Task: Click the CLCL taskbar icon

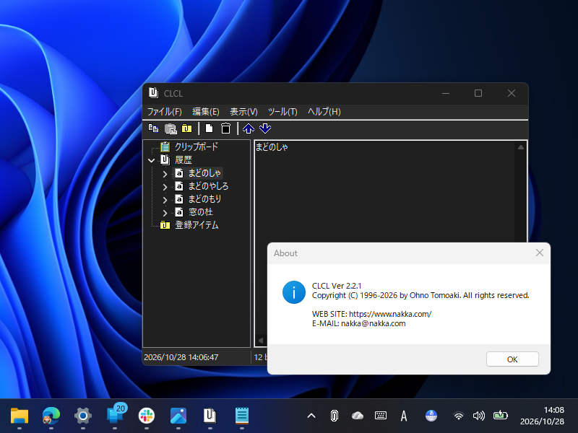Action: pyautogui.click(x=210, y=416)
